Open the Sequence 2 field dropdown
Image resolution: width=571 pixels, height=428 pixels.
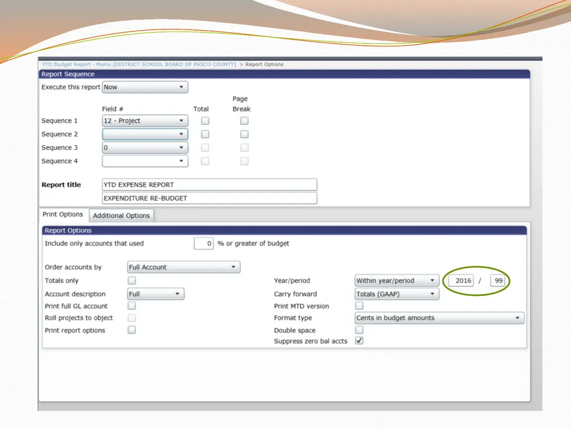pyautogui.click(x=145, y=134)
